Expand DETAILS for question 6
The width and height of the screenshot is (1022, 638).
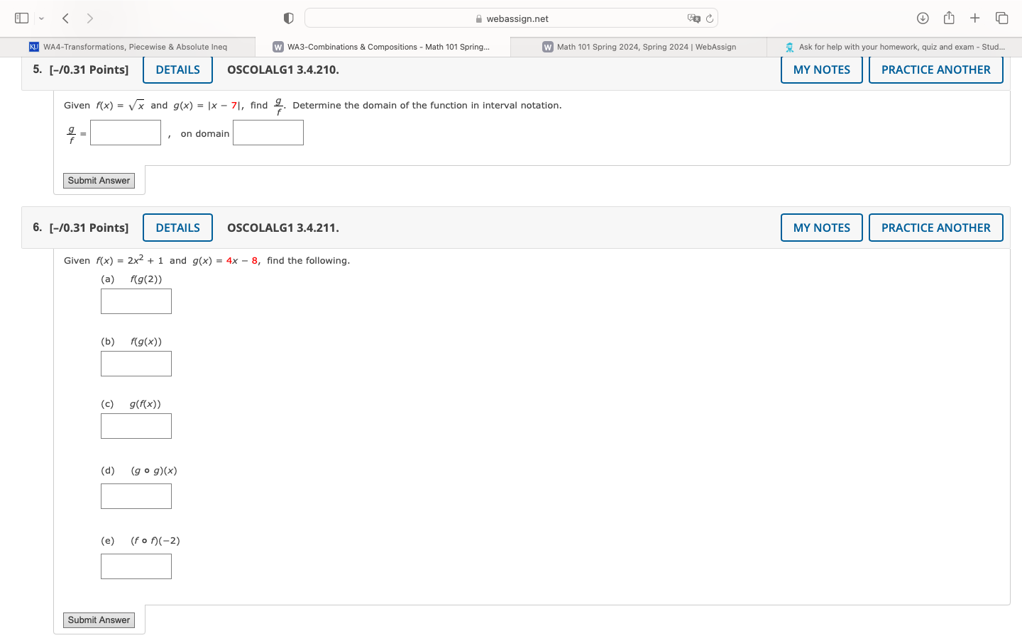[177, 228]
